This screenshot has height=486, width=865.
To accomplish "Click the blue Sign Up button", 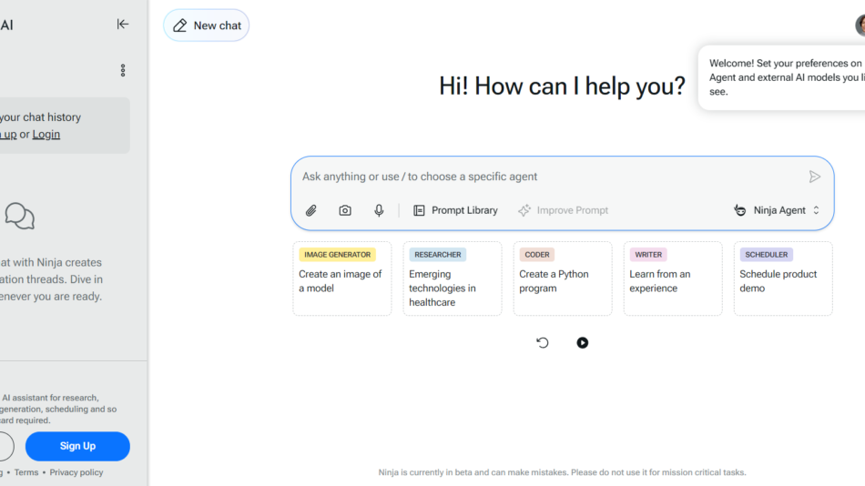I will 77,446.
